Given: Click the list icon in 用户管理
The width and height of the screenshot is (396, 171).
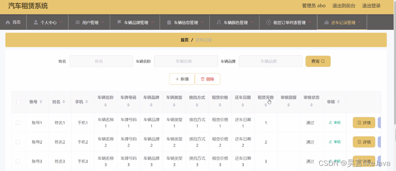Looking at the screenshot, I should coord(77,22).
